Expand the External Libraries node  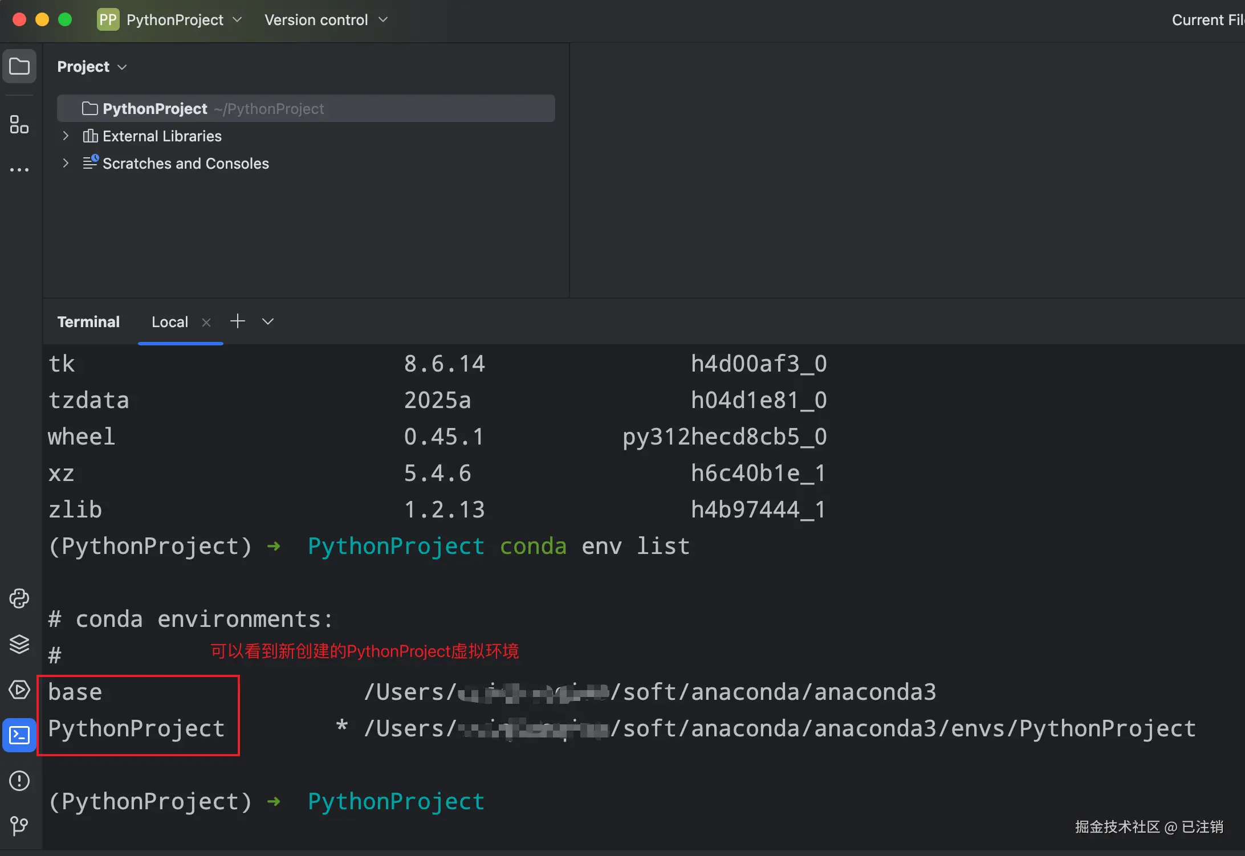pos(66,136)
